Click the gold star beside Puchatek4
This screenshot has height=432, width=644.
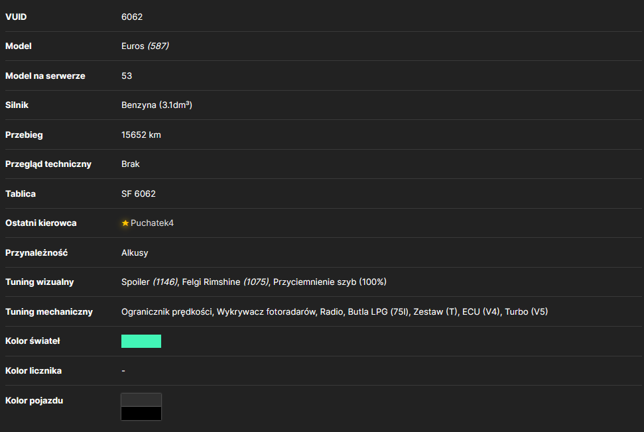click(x=125, y=223)
